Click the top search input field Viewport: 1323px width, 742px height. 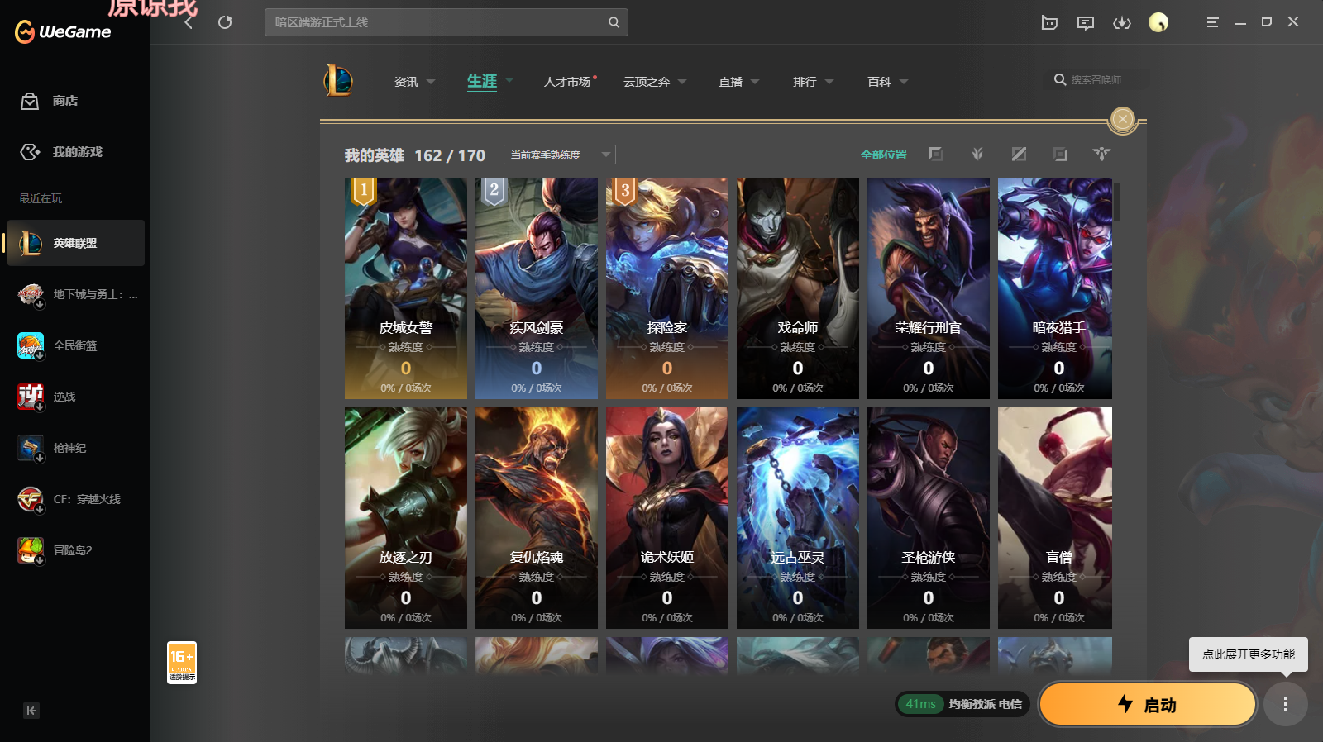(x=447, y=22)
